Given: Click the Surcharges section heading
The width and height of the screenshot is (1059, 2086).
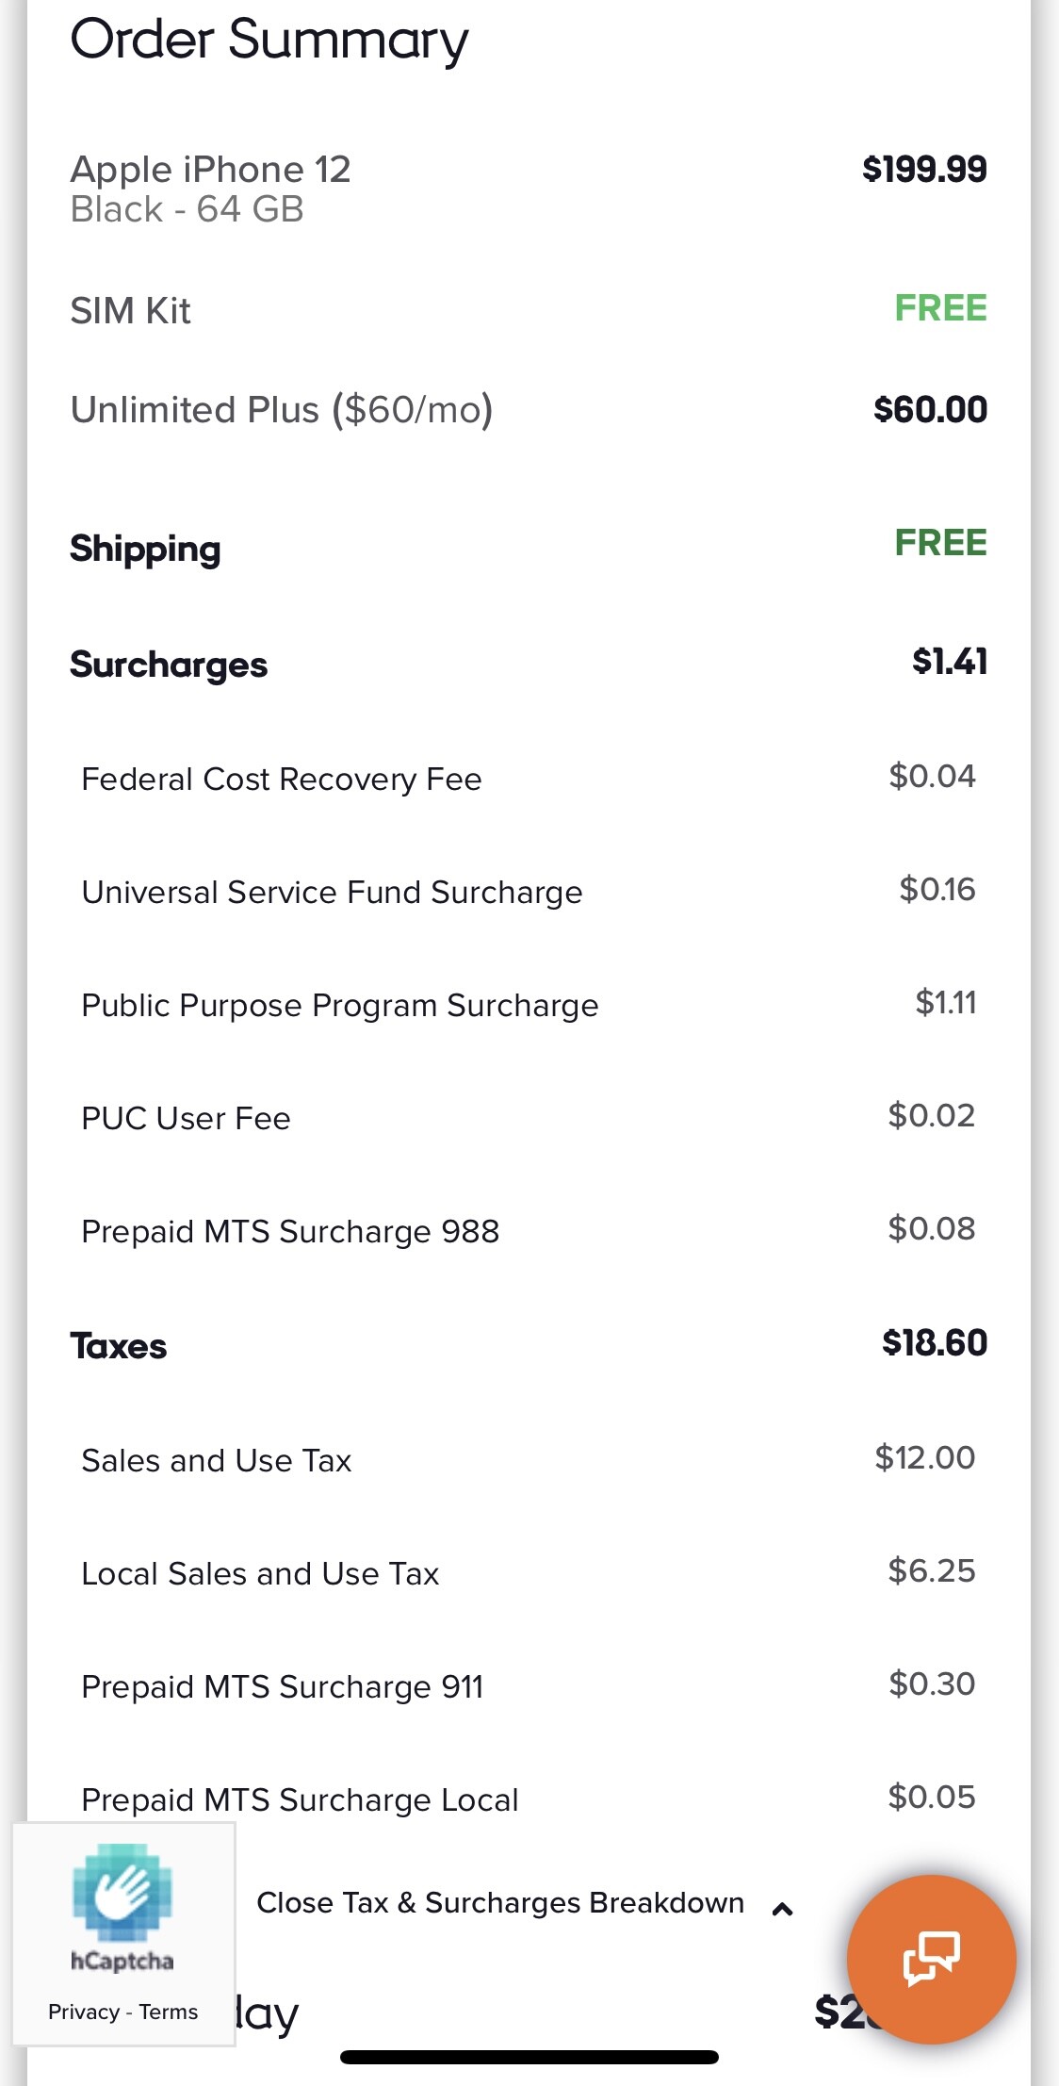Looking at the screenshot, I should tap(169, 665).
